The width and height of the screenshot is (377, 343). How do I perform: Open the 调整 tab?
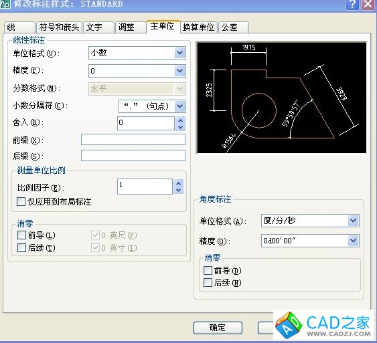(131, 27)
